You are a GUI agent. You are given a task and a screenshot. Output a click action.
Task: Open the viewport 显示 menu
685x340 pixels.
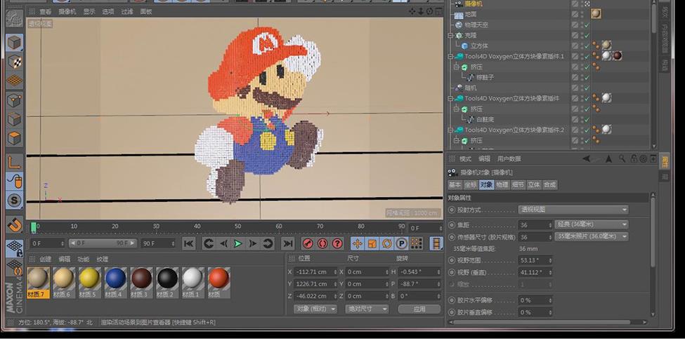point(89,12)
